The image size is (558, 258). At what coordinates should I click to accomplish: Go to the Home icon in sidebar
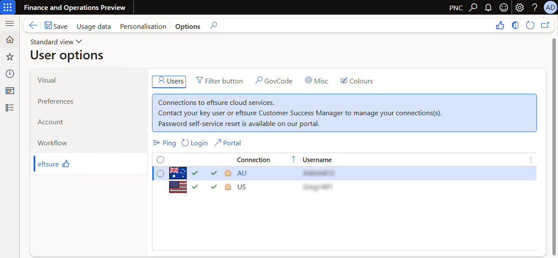(x=9, y=40)
